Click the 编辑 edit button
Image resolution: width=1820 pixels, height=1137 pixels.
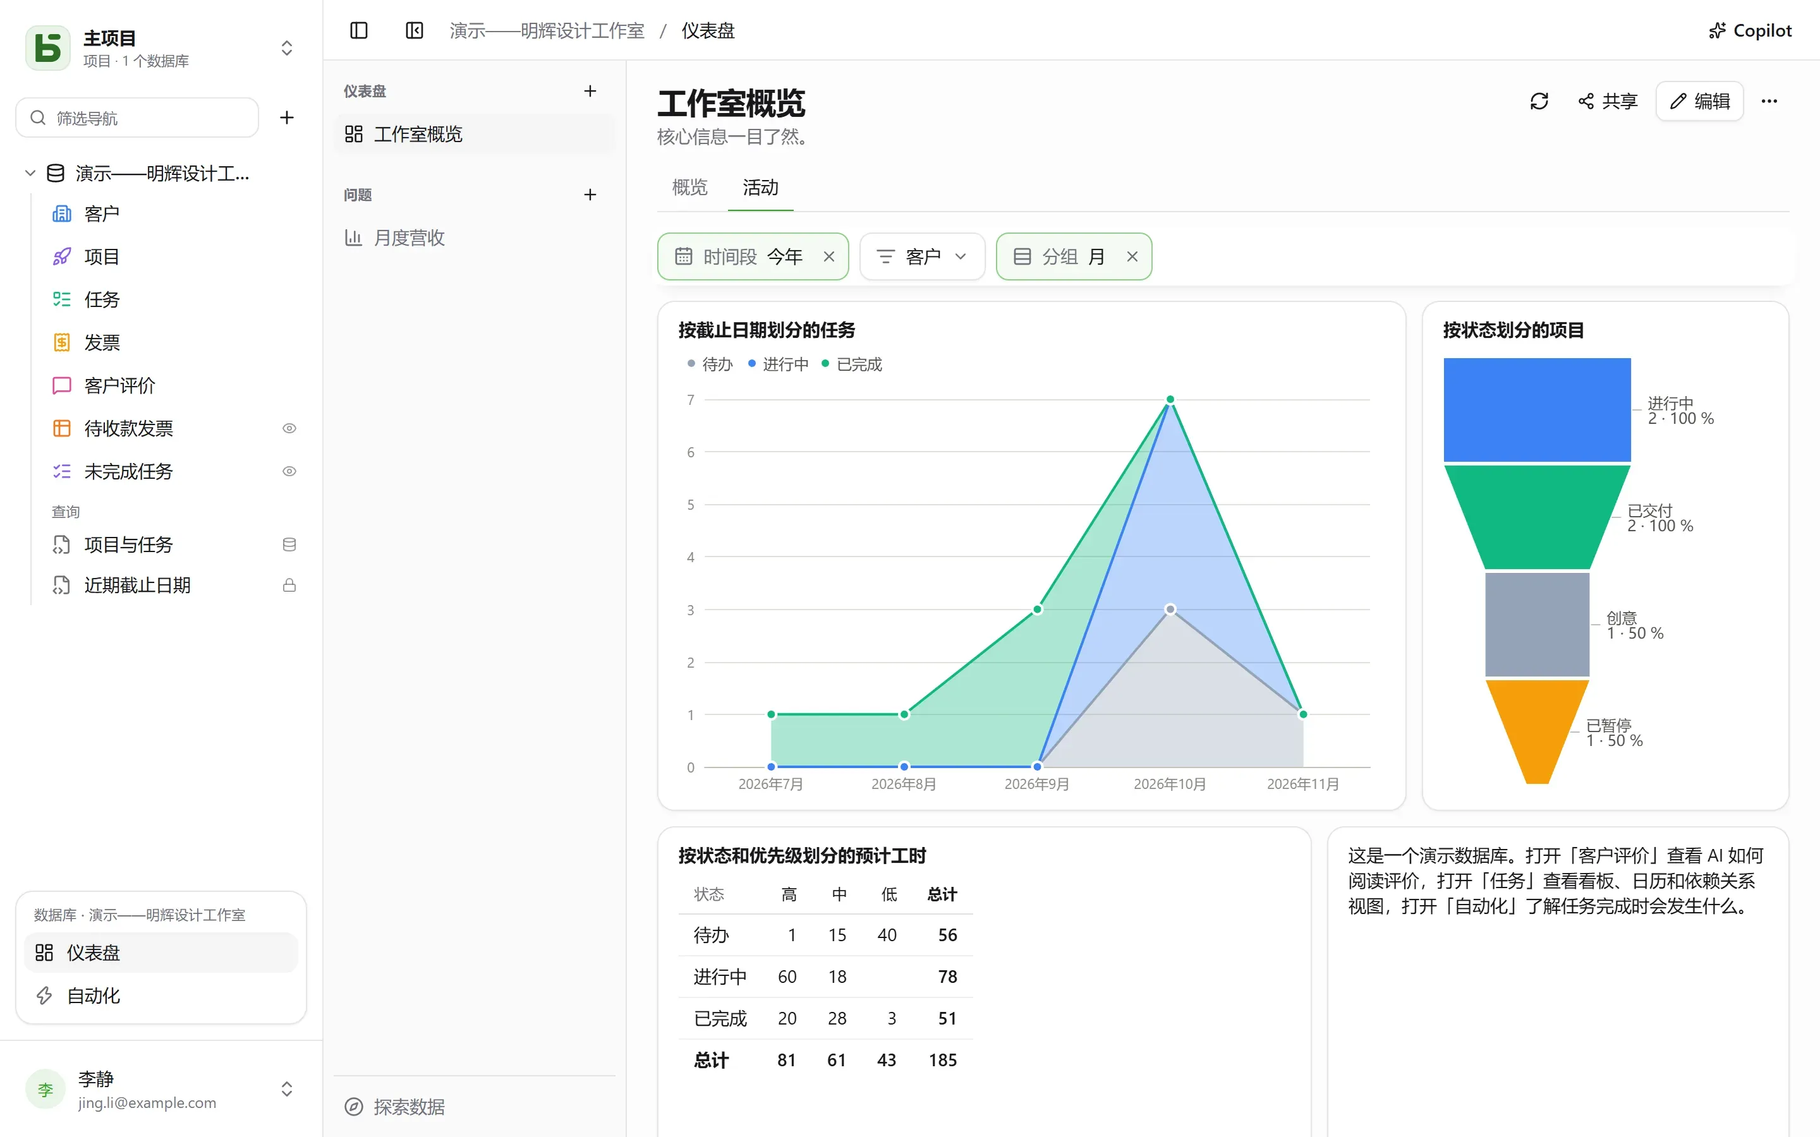point(1700,101)
